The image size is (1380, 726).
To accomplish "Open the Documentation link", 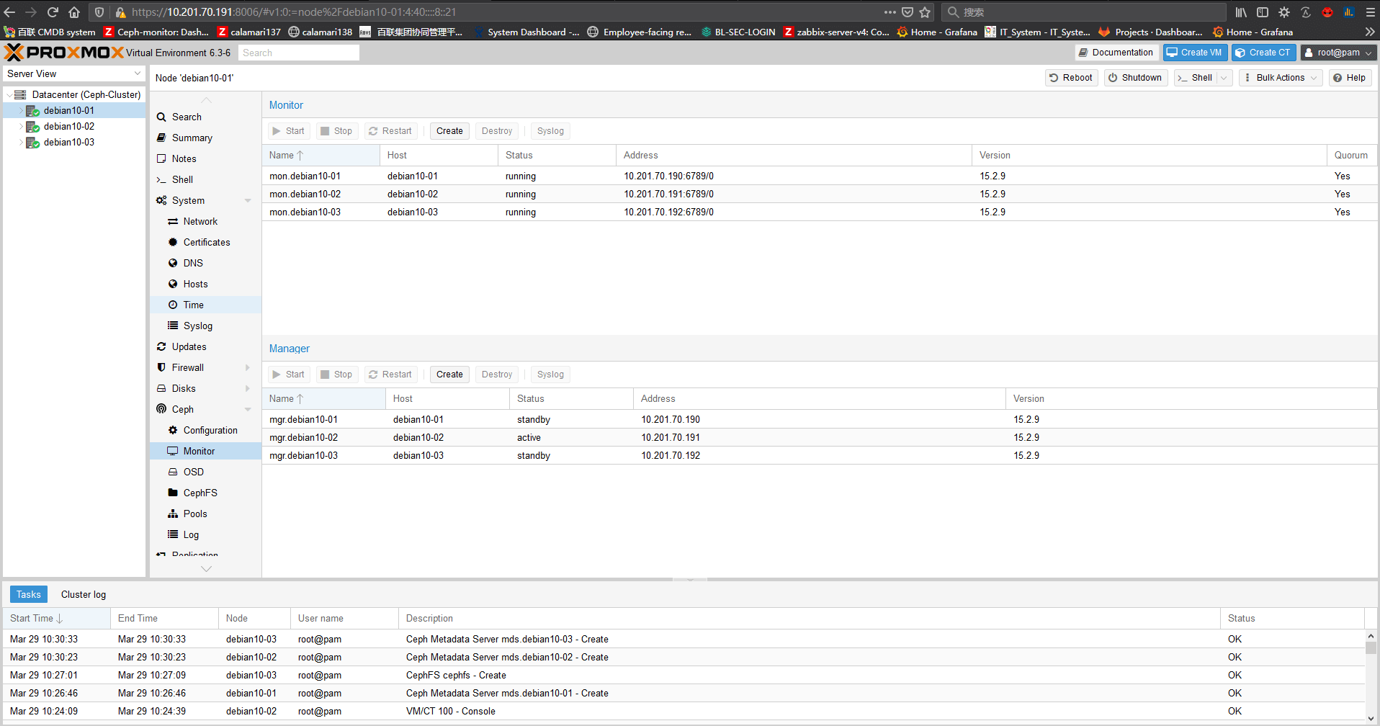I will [x=1116, y=53].
